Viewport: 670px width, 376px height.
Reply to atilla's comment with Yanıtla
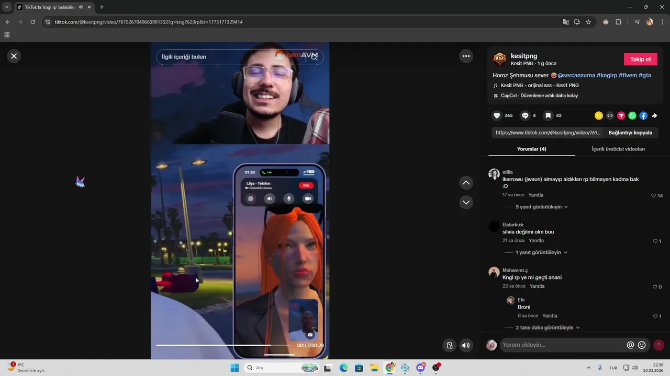pyautogui.click(x=536, y=195)
